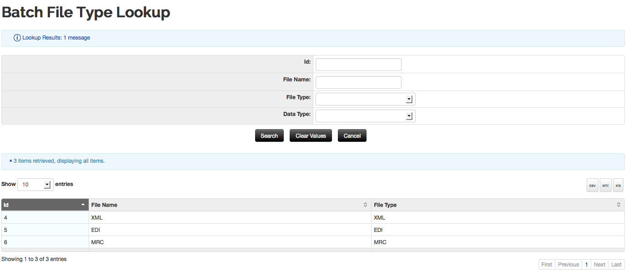The width and height of the screenshot is (628, 271).
Task: Sort by Id column ascending arrow
Action: [83, 205]
